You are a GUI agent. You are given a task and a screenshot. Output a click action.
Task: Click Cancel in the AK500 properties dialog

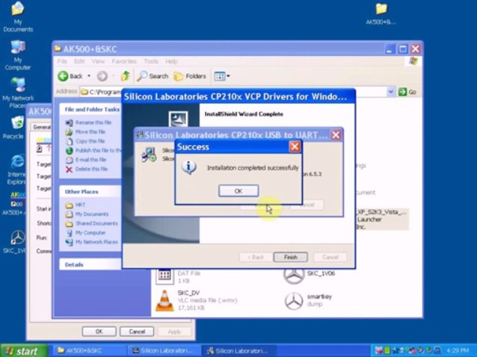pyautogui.click(x=137, y=332)
